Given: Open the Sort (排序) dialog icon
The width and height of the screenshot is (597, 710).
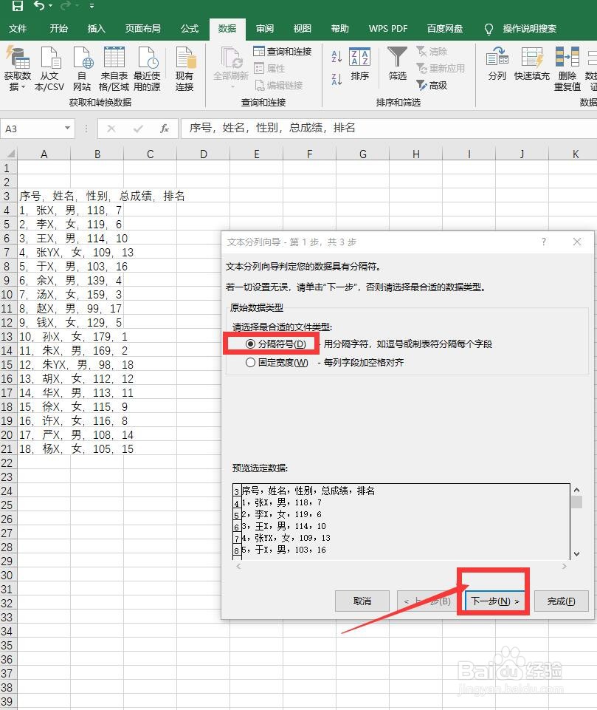Looking at the screenshot, I should point(360,64).
